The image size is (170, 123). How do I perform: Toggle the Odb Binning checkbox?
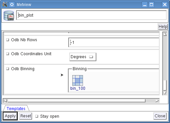[x=7, y=69]
